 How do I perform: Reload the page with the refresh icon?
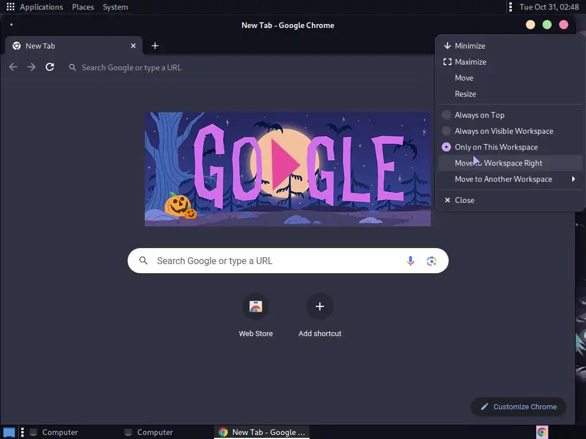tap(50, 67)
